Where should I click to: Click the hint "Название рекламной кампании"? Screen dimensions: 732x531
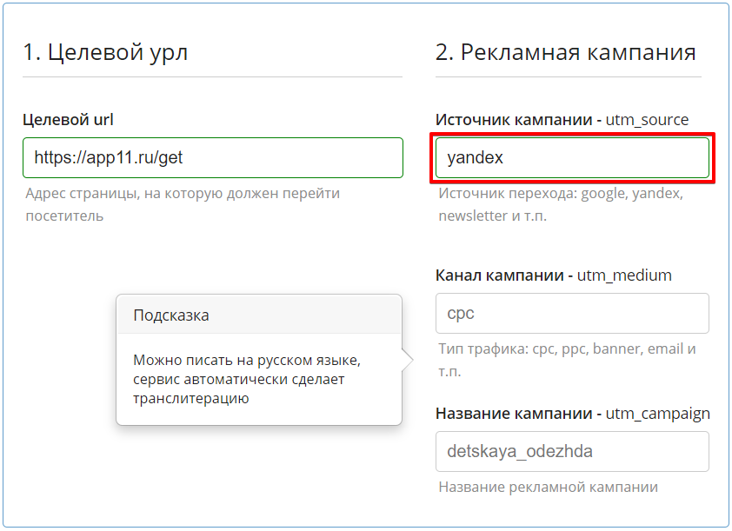pos(548,488)
